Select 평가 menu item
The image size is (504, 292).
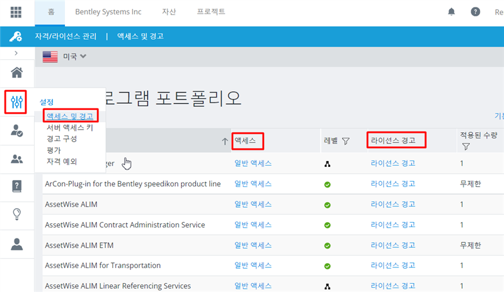click(x=54, y=150)
